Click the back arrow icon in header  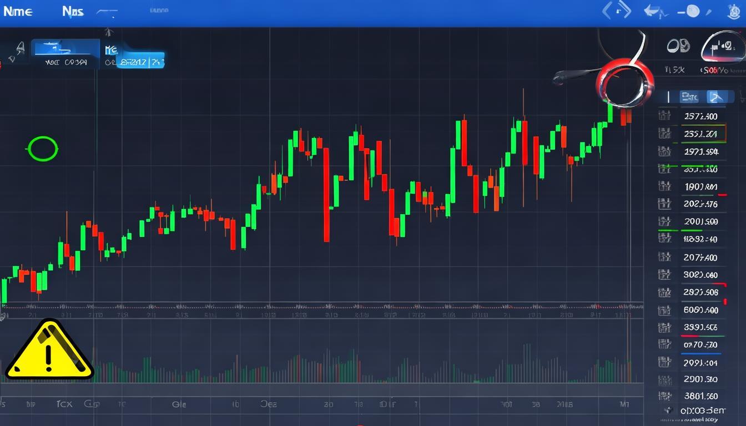coord(654,11)
